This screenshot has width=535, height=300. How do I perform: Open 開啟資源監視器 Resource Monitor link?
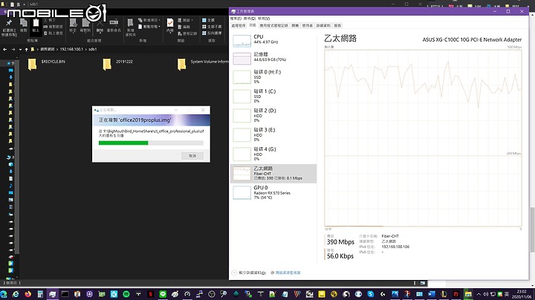[x=285, y=273]
